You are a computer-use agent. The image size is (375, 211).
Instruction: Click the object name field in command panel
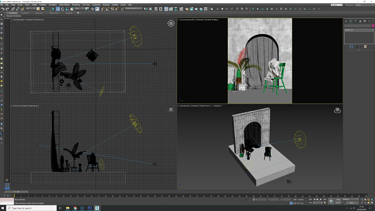pyautogui.click(x=357, y=26)
